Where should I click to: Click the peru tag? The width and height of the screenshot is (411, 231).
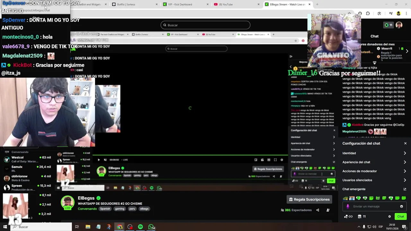tap(132, 209)
